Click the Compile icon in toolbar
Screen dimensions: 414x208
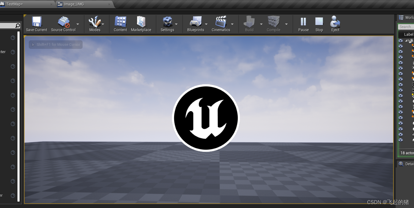274,22
